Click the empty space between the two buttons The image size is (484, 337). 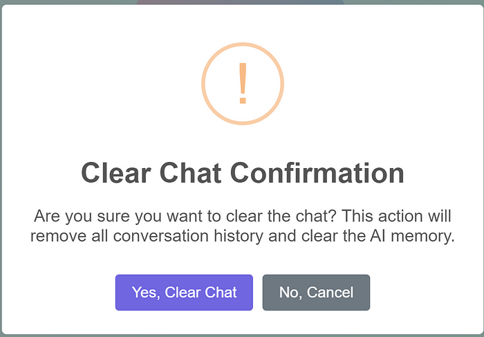258,293
